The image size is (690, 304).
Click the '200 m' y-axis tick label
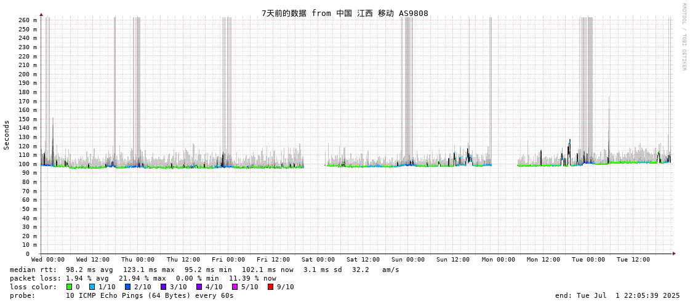[28, 74]
